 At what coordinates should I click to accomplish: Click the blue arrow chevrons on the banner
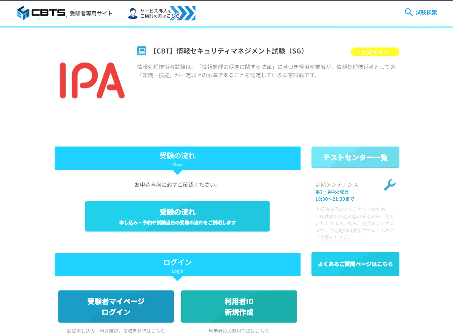(182, 13)
